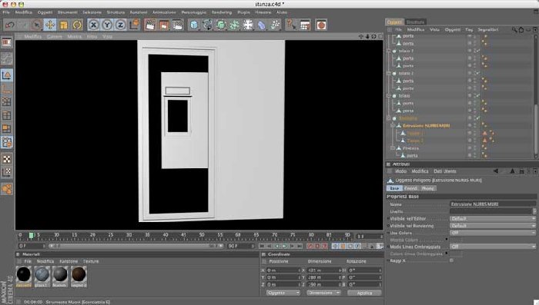Toggle the X axis lock icon
The image size is (539, 305).
point(93,25)
